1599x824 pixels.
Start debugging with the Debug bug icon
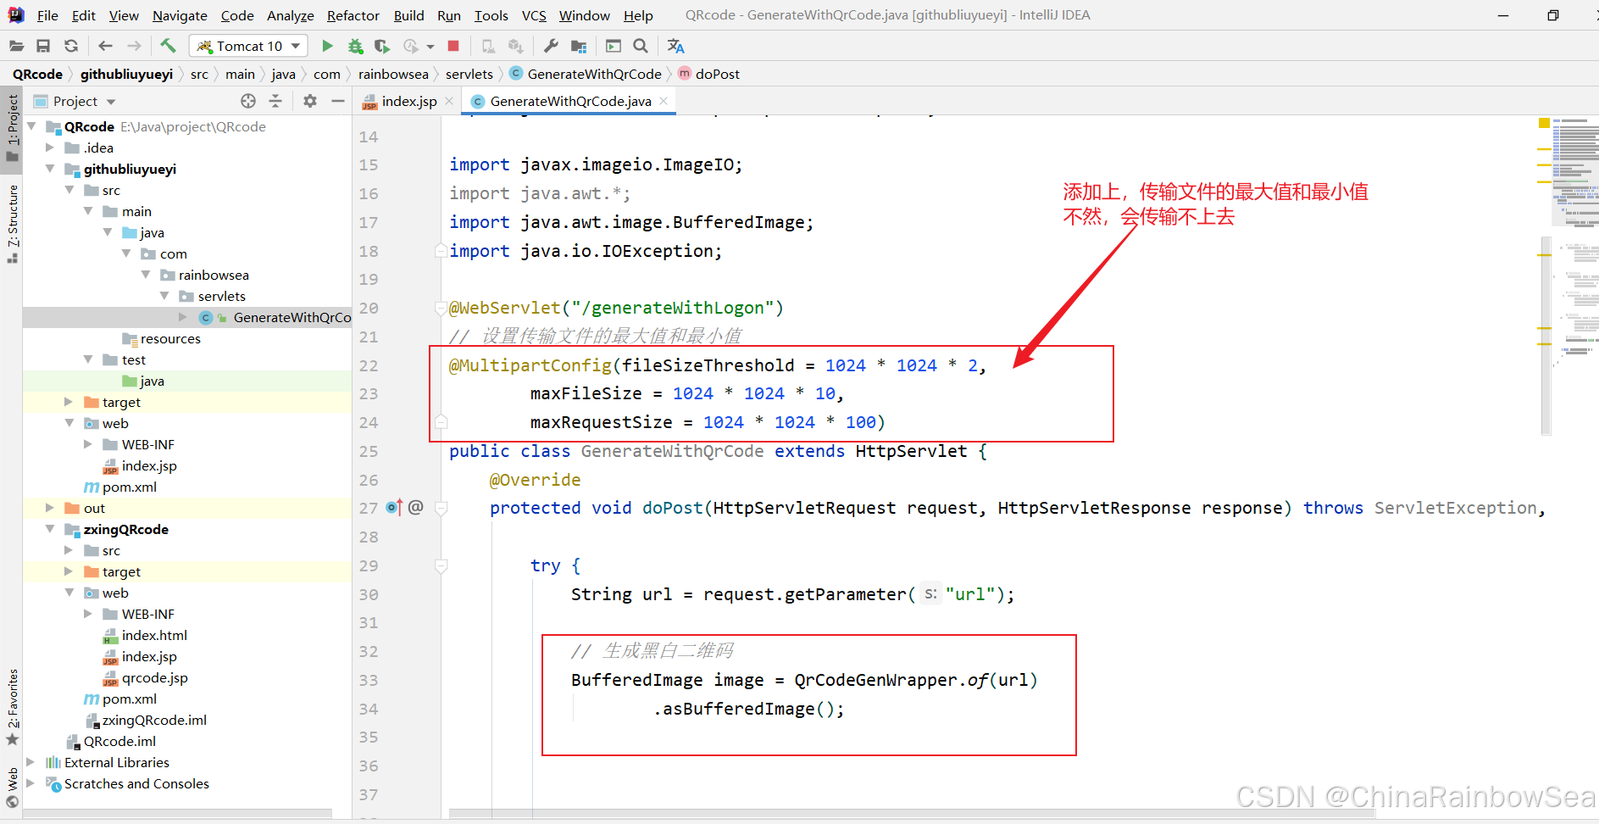[355, 46]
